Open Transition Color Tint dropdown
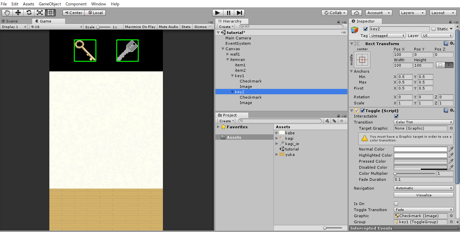460x232 pixels. (423, 122)
